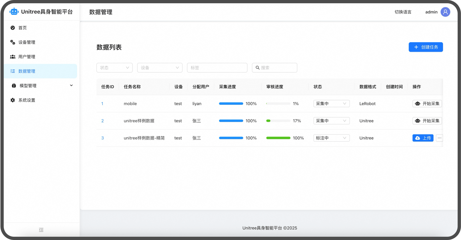The height and width of the screenshot is (240, 461).
Task: Click the model management brain icon
Action: (x=14, y=86)
